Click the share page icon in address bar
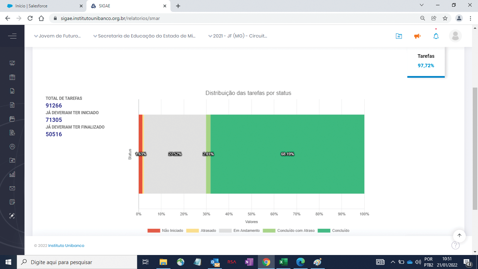Viewport: 478px width, 269px height. [x=434, y=18]
